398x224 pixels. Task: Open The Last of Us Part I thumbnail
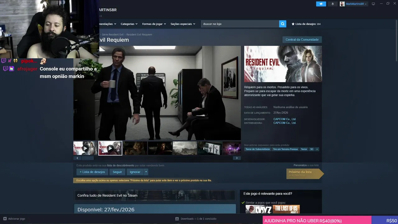coord(286,209)
